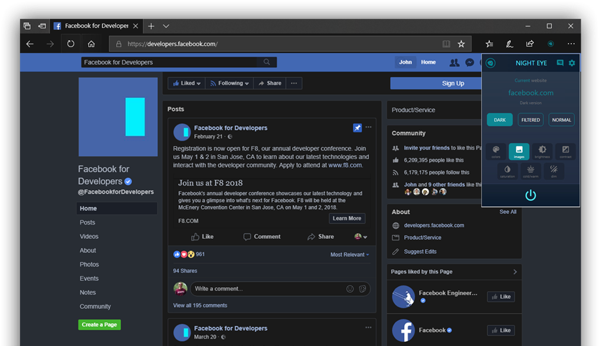Open new browser tab

coord(151,26)
